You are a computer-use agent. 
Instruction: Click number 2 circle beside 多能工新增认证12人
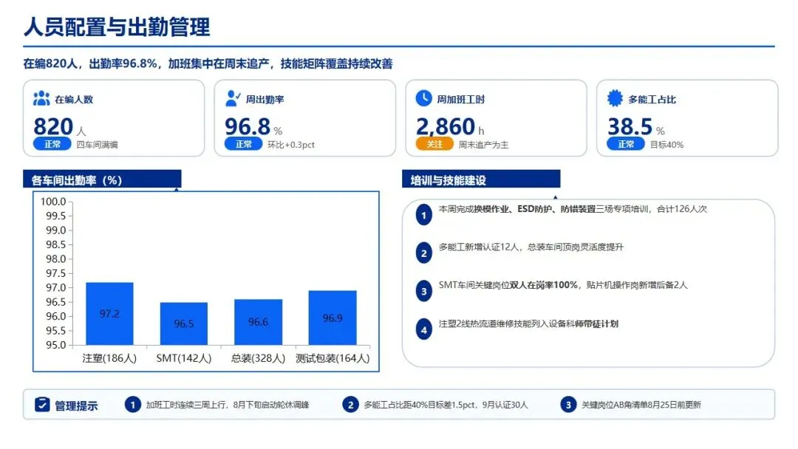click(x=423, y=253)
